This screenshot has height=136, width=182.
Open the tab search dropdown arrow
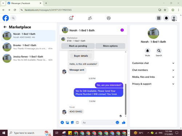(3, 3)
